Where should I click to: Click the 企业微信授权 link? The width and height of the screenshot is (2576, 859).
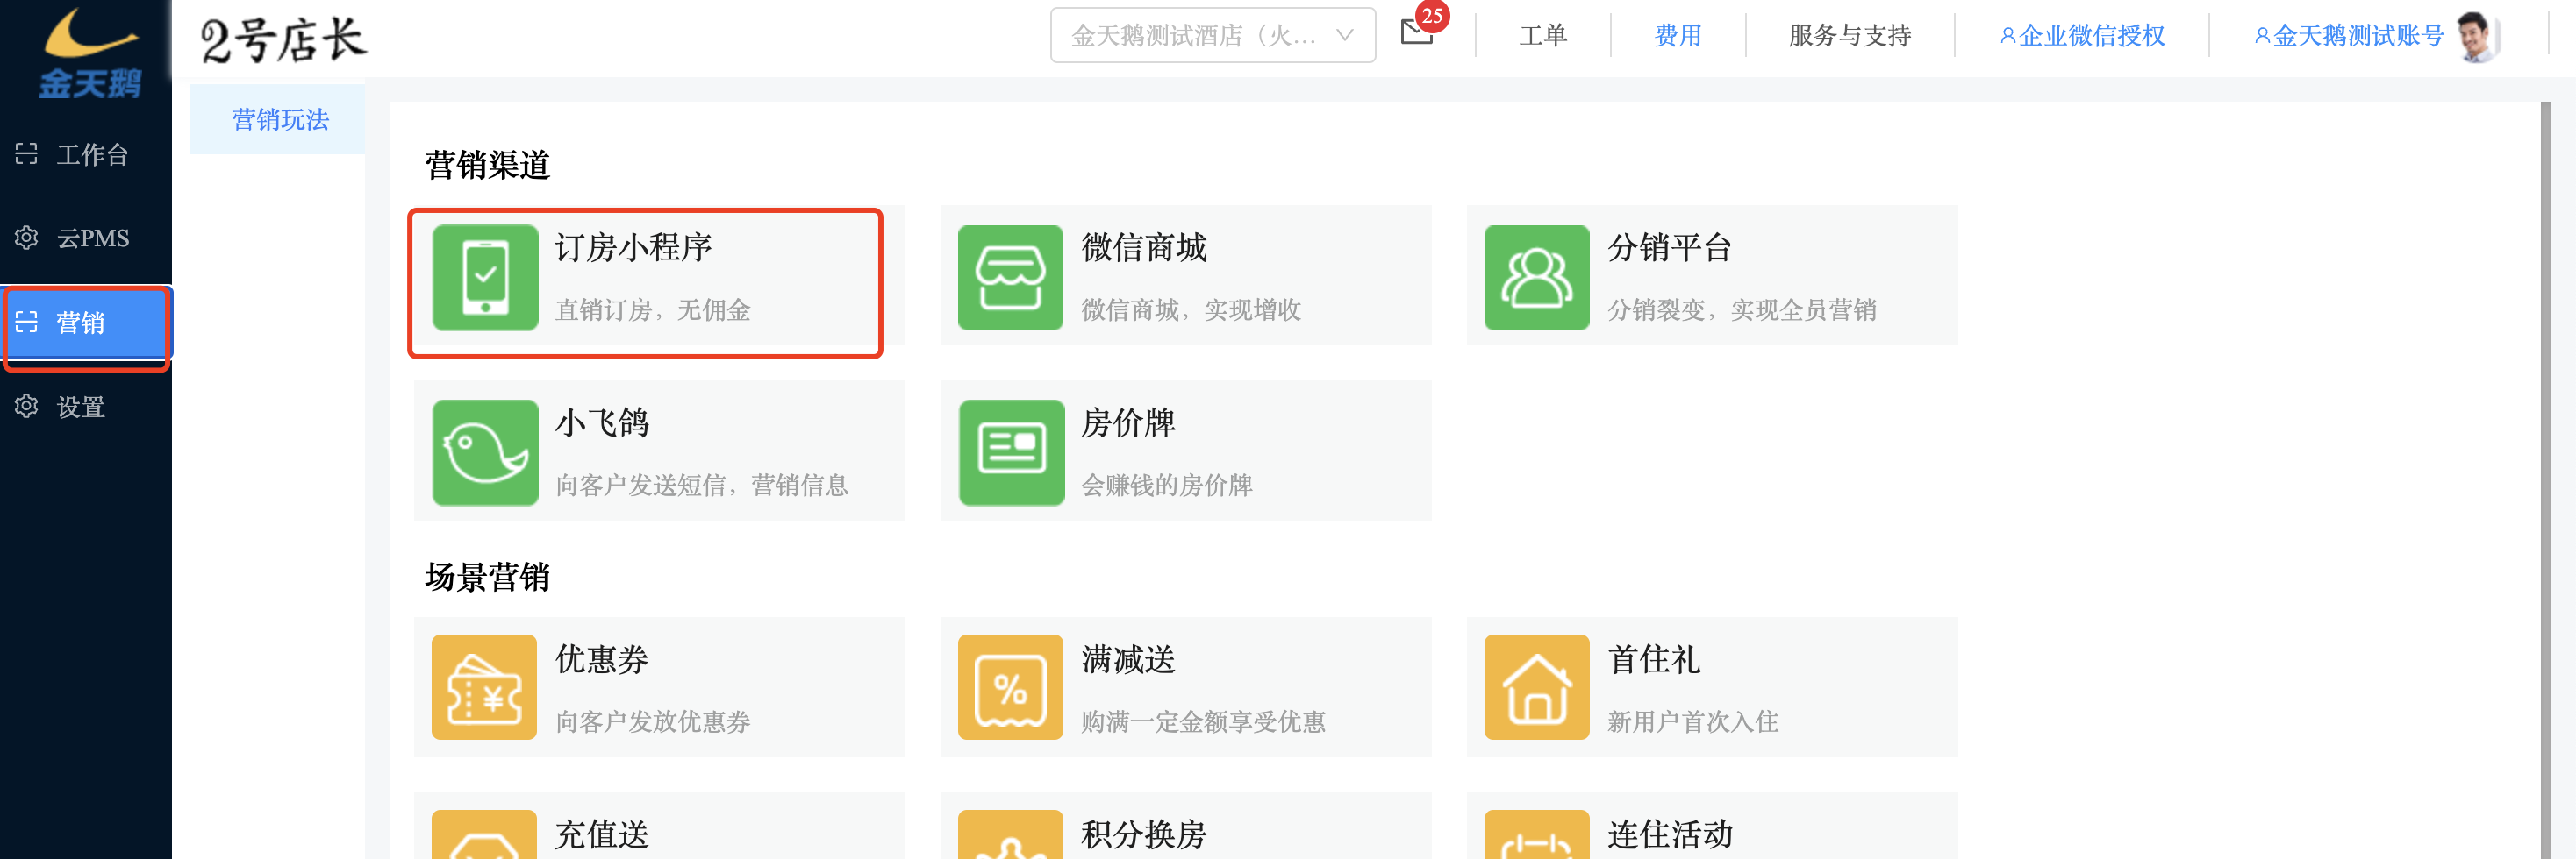[x=2082, y=36]
